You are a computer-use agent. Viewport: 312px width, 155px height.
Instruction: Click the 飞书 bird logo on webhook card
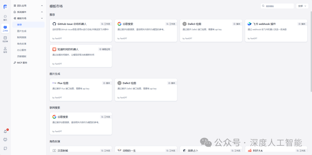click(250, 24)
